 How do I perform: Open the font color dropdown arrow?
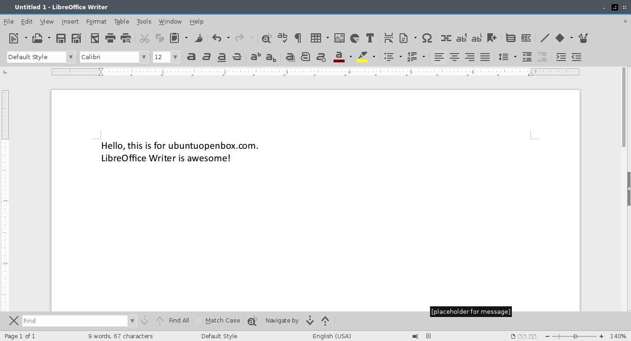[x=351, y=57]
